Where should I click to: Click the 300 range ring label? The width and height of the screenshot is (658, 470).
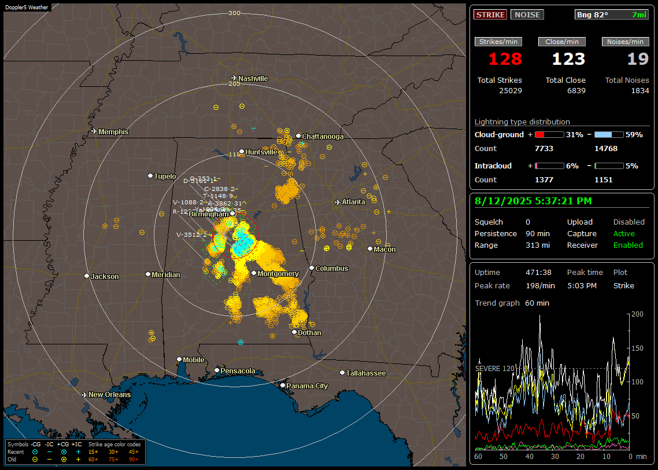tap(235, 13)
